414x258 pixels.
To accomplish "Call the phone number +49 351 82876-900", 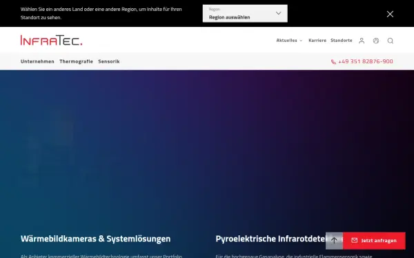I will [362, 61].
